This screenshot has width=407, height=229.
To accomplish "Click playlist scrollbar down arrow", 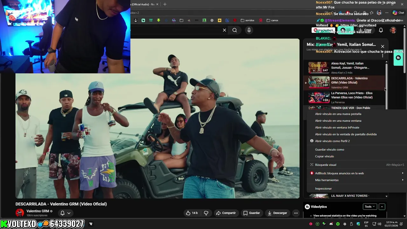I will (387, 196).
